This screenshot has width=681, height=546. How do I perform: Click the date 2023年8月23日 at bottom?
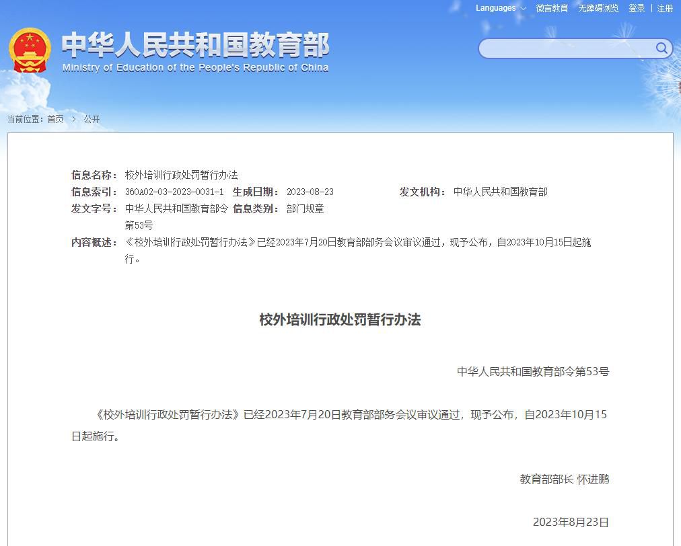(x=571, y=522)
